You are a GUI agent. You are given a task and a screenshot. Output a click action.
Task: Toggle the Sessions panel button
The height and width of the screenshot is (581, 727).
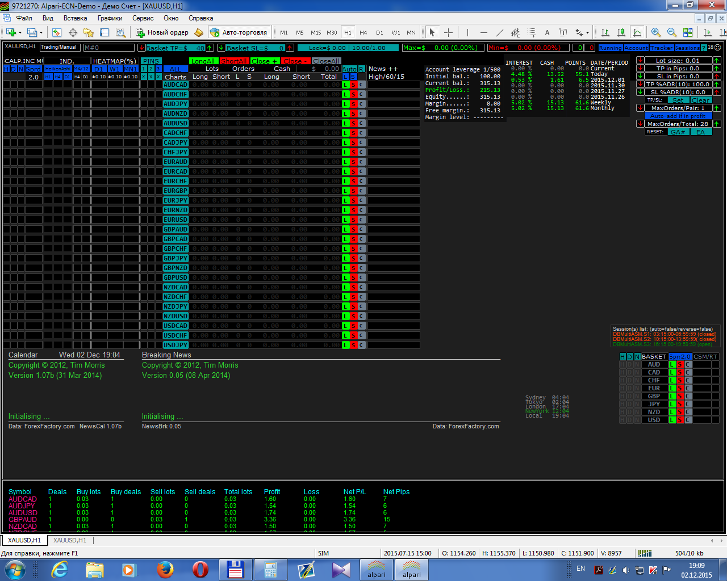click(687, 48)
